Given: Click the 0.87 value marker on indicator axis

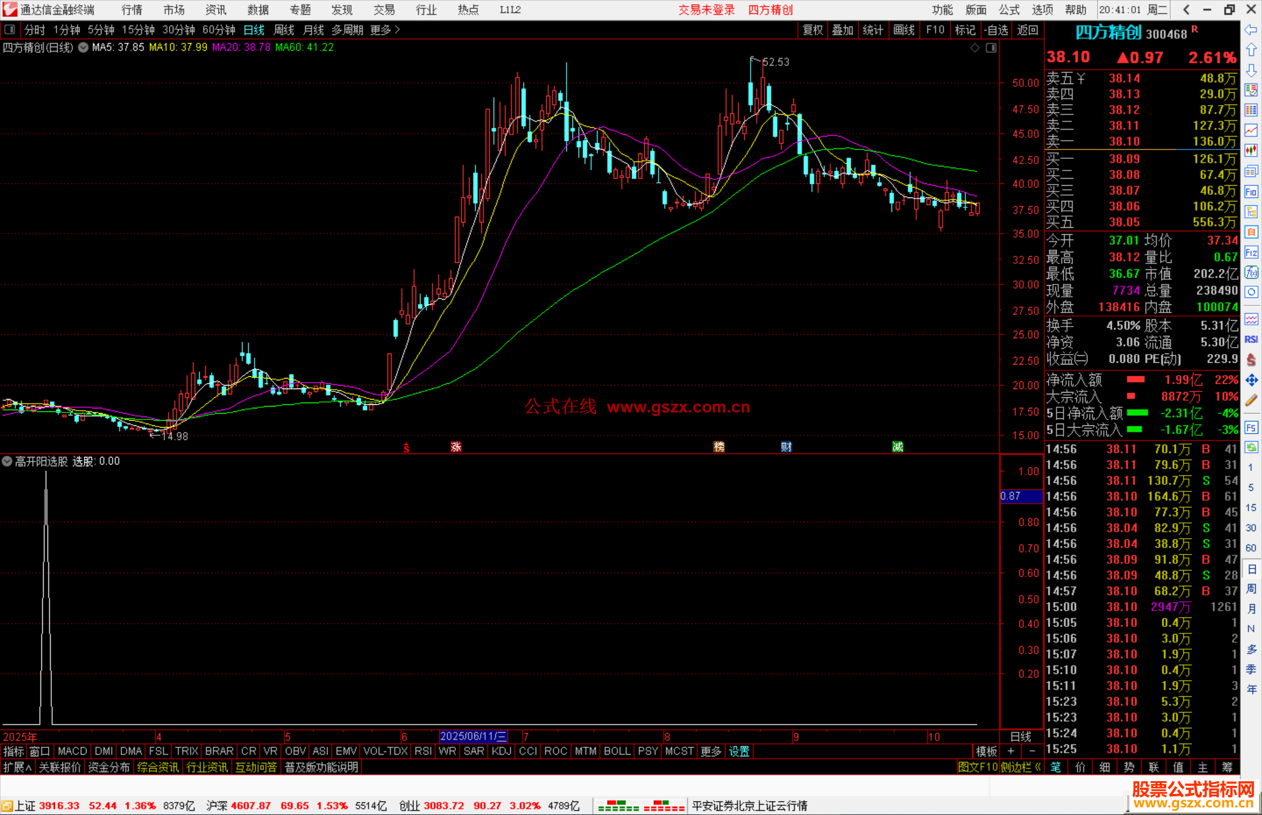Looking at the screenshot, I should click(x=1020, y=496).
